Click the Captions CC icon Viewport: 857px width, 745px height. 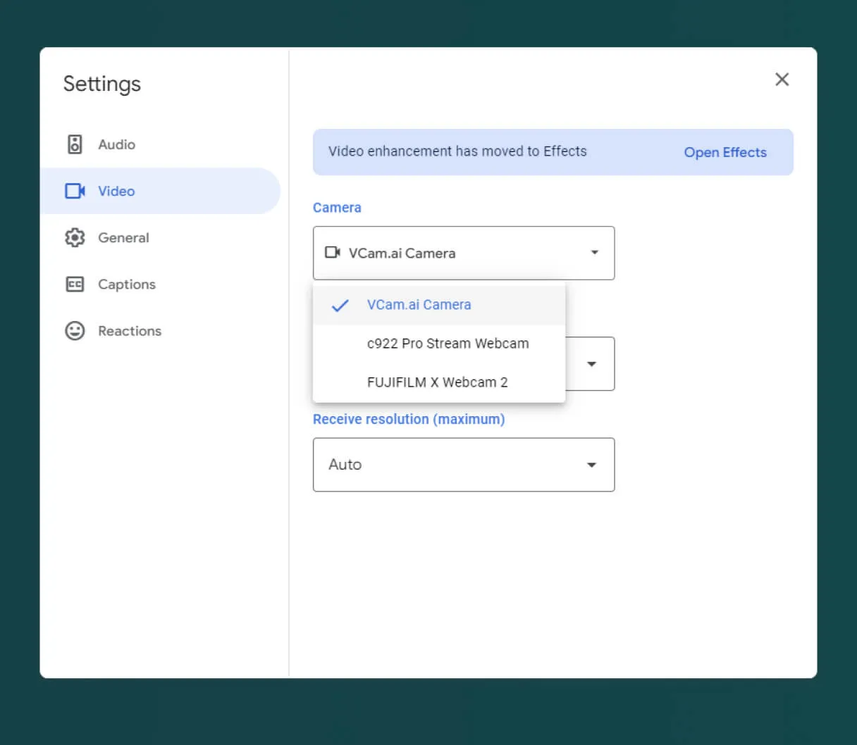click(x=75, y=284)
